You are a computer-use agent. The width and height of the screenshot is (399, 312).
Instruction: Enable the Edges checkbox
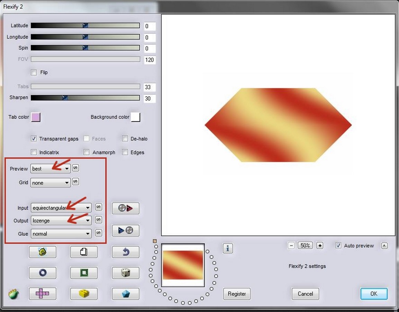pyautogui.click(x=125, y=152)
